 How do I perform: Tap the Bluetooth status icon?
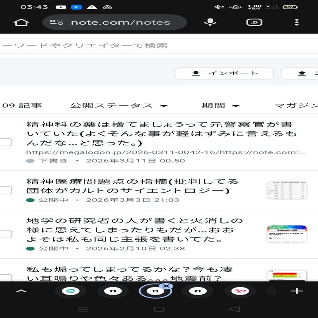(x=219, y=7)
